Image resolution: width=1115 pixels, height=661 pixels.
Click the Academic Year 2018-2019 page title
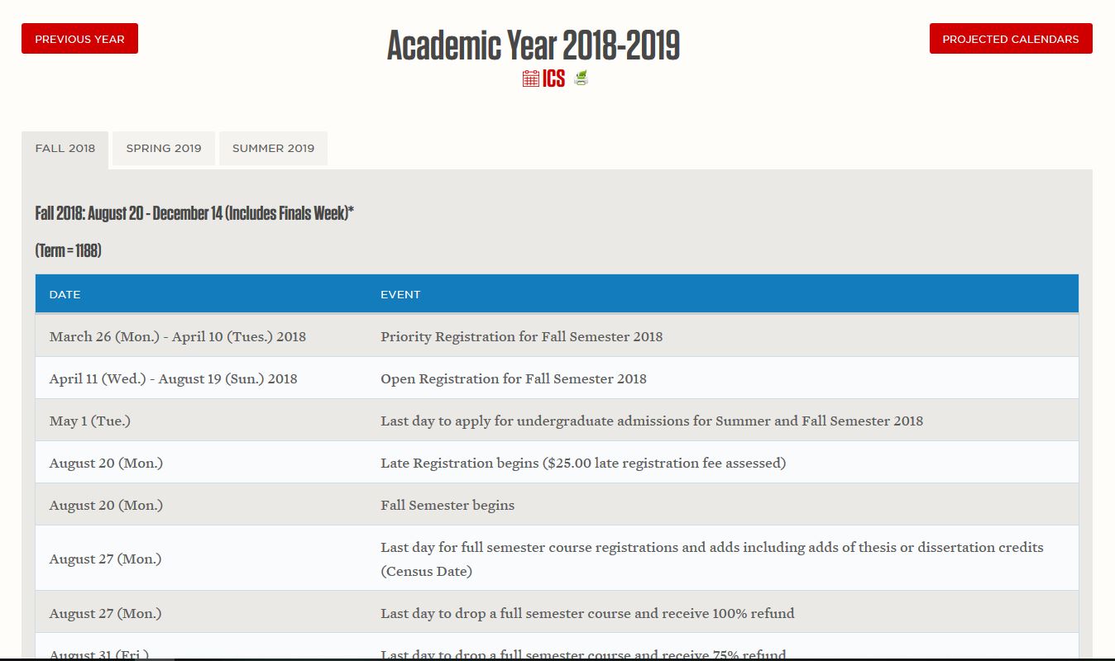point(534,45)
